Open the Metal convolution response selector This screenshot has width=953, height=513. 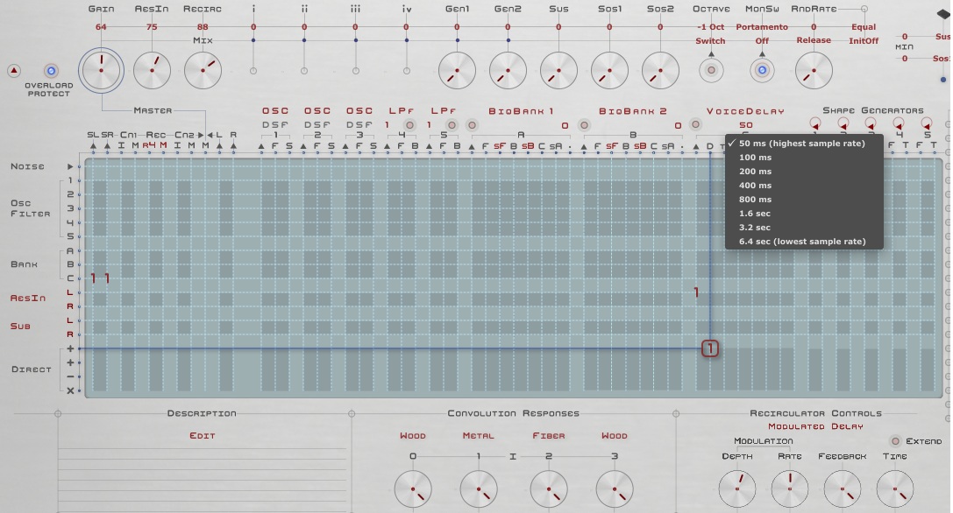click(479, 436)
